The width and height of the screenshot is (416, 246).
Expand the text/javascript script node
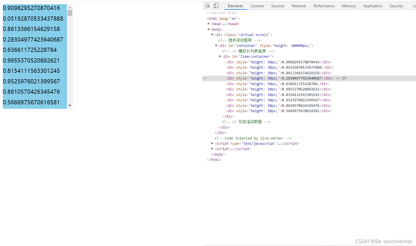click(212, 143)
